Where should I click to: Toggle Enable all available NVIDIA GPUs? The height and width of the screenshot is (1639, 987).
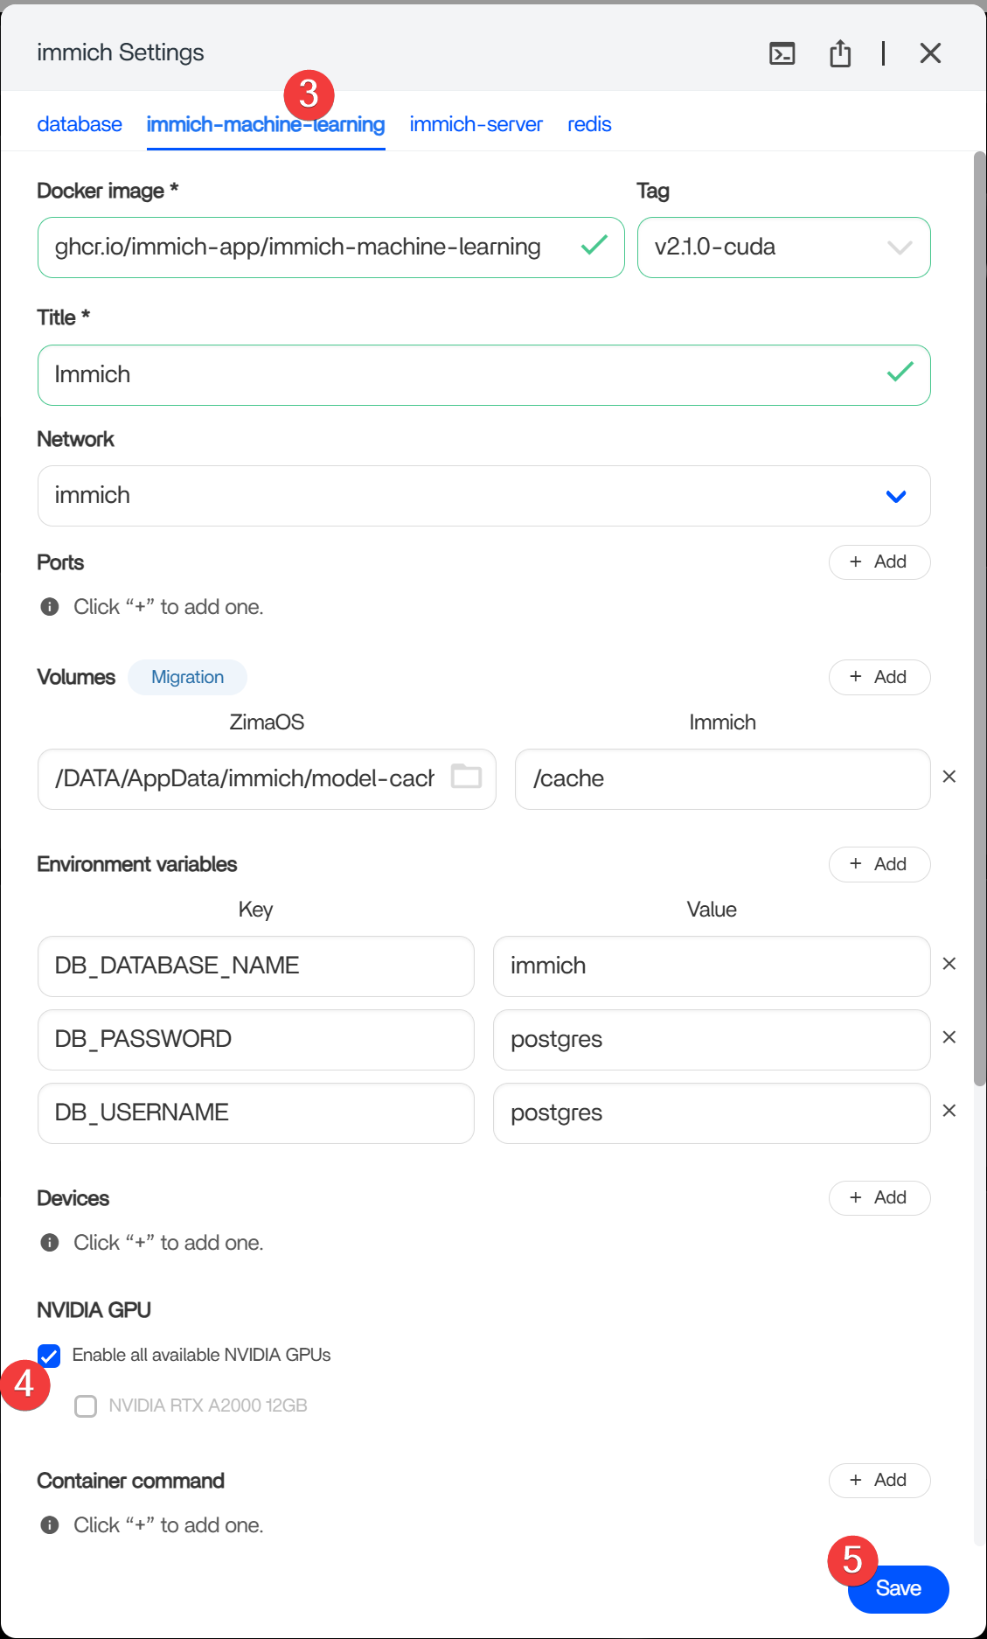click(x=50, y=1356)
